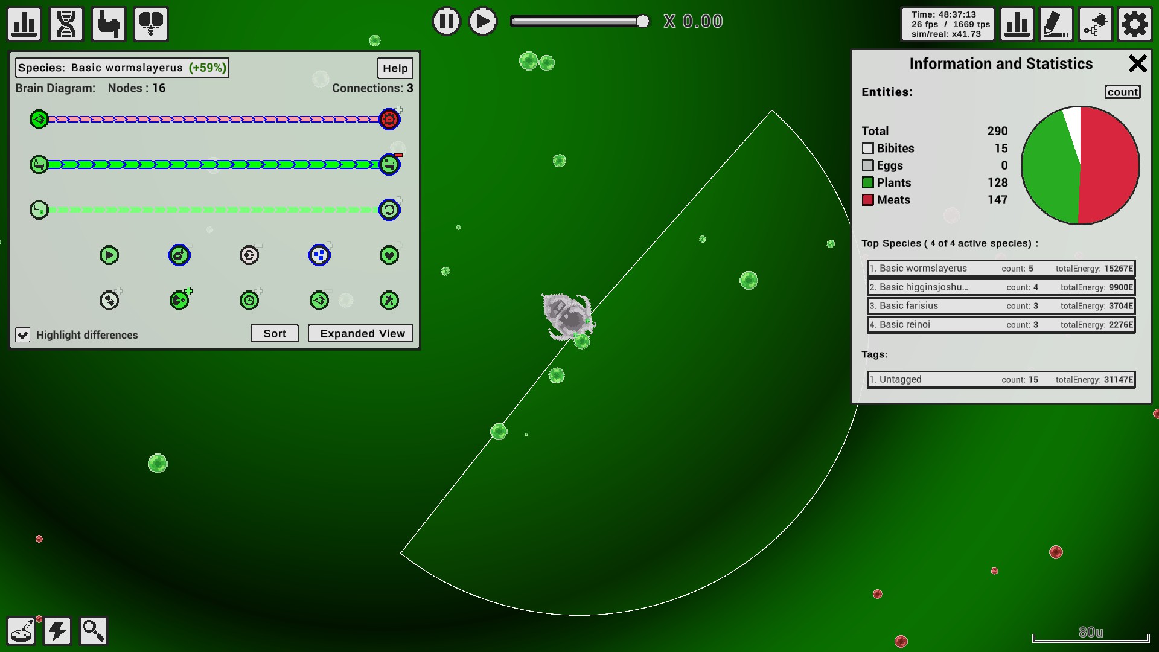Click the red mouth output node

pos(389,120)
